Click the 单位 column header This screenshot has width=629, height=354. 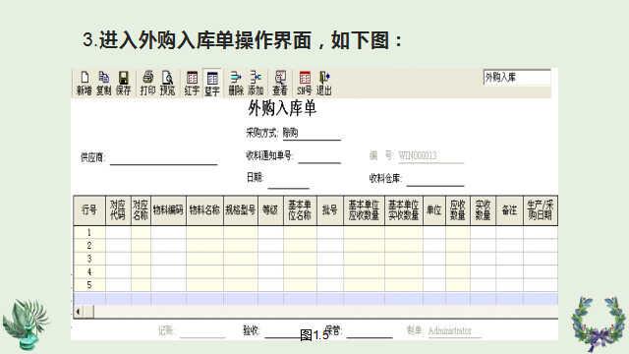434,210
